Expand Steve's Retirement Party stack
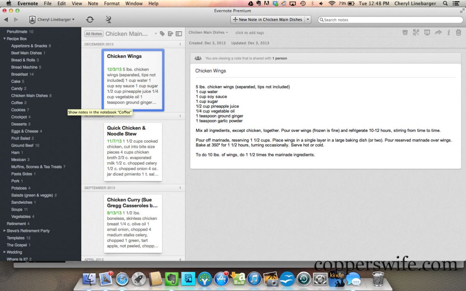Screen dimensions: 466x291 pyautogui.click(x=5, y=231)
